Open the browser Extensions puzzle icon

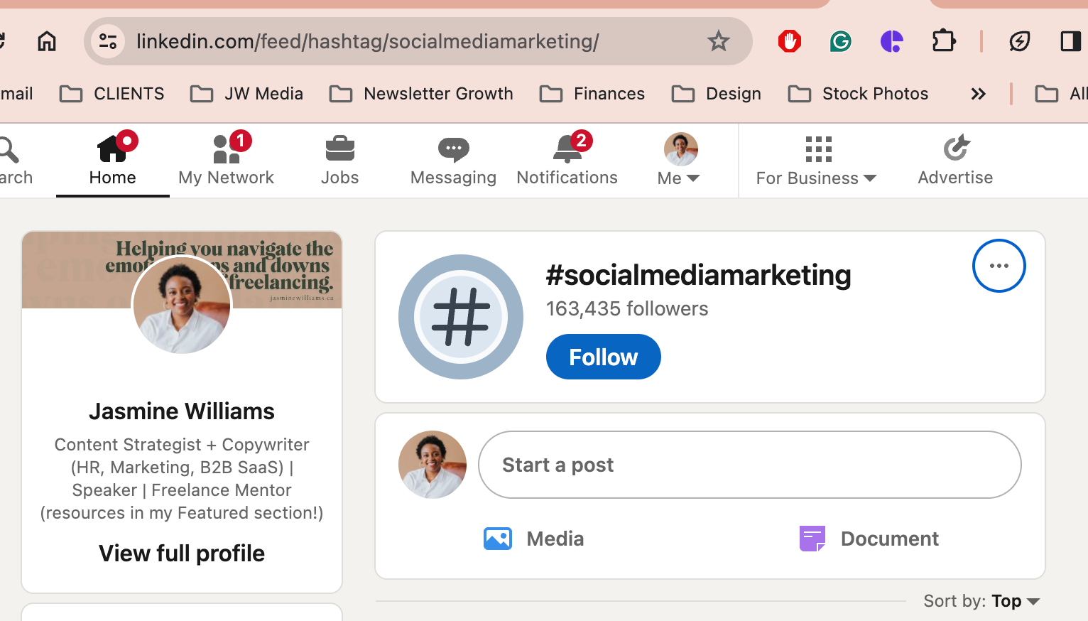pyautogui.click(x=944, y=41)
